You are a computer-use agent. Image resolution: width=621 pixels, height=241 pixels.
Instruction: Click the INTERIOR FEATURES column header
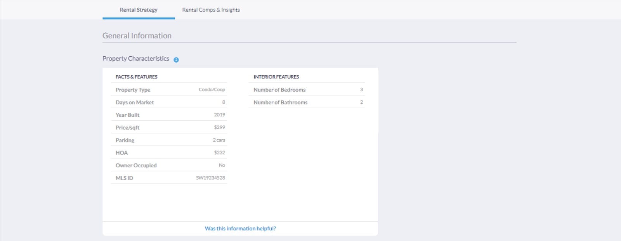coord(276,77)
